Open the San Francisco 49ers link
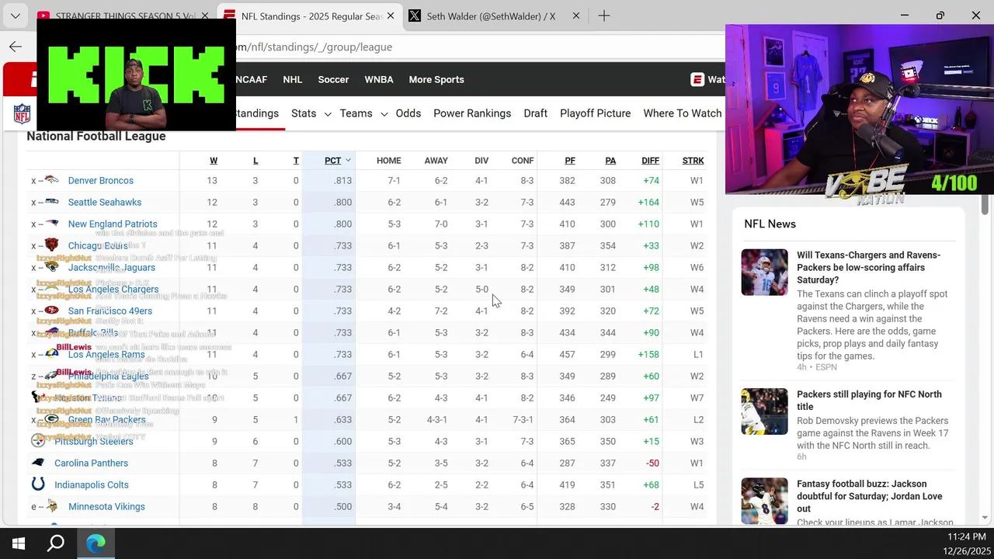This screenshot has height=559, width=994. [x=110, y=311]
